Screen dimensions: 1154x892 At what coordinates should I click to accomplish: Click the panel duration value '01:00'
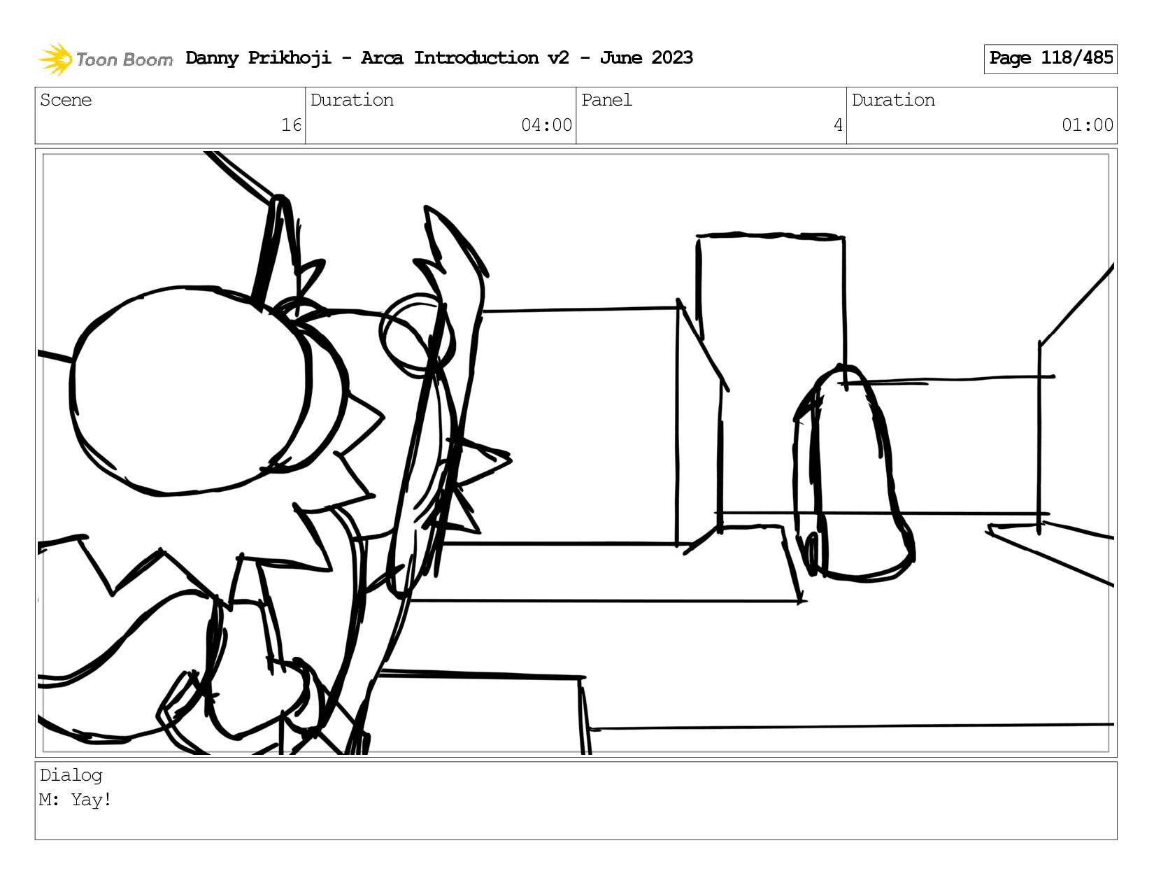pyautogui.click(x=1088, y=125)
